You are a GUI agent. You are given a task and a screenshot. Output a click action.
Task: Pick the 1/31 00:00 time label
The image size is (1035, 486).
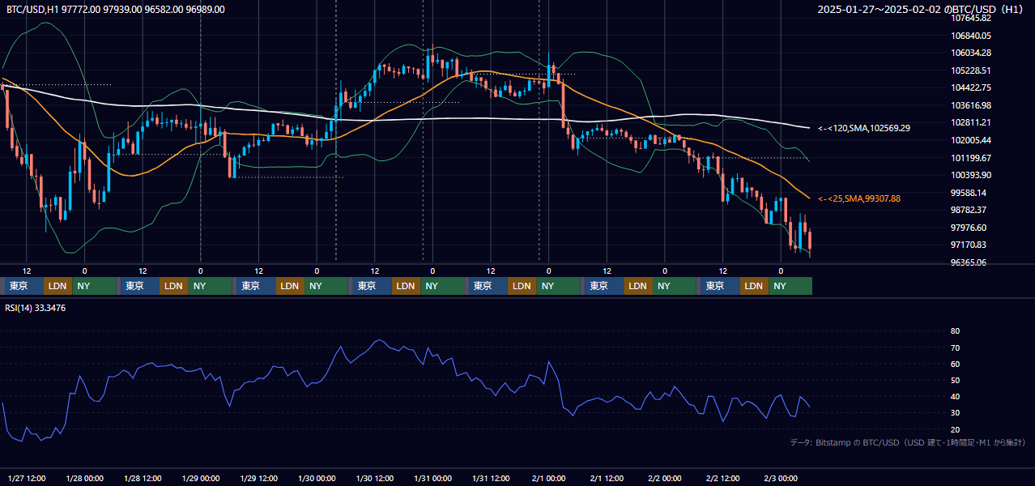coord(432,478)
